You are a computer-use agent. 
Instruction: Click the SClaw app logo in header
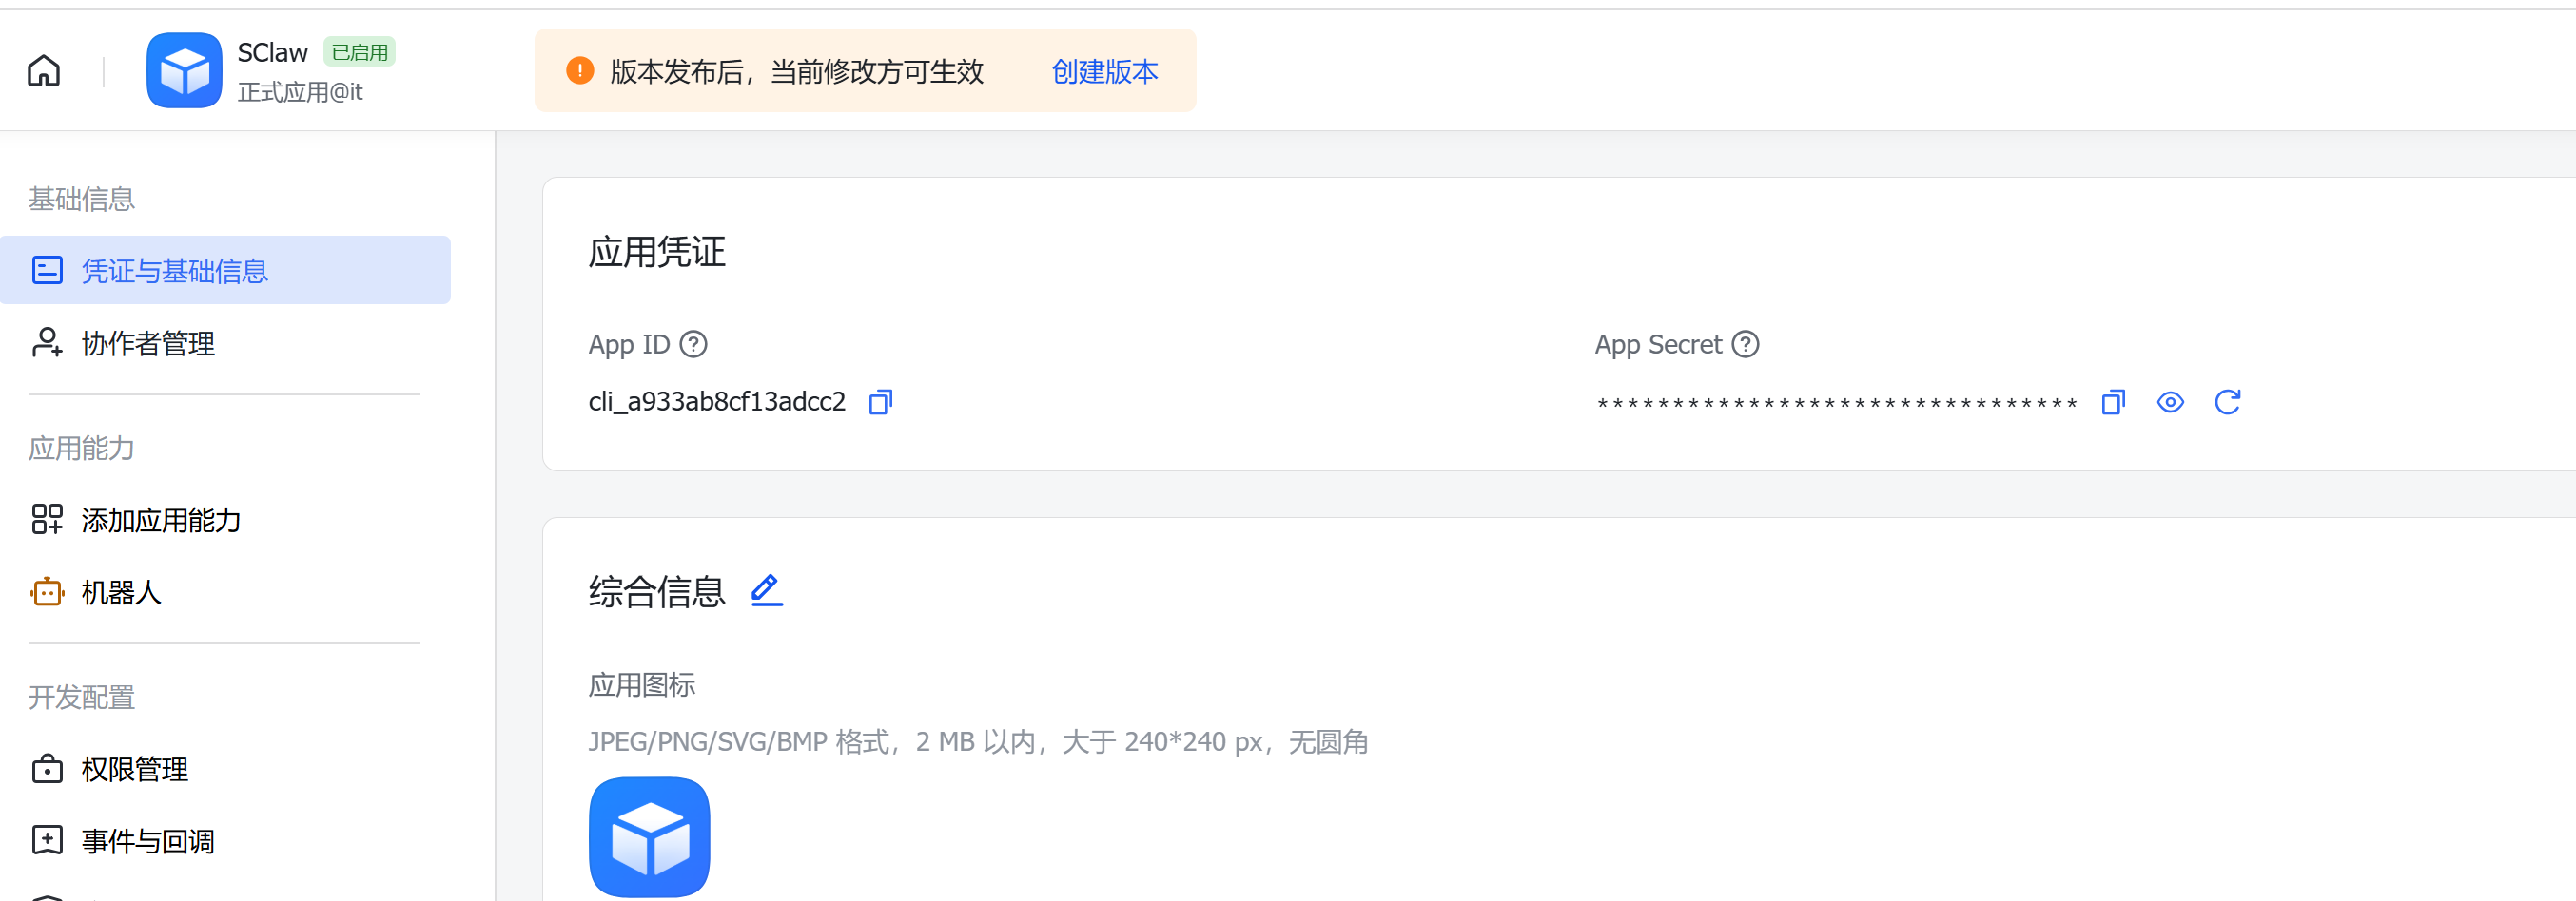point(184,71)
